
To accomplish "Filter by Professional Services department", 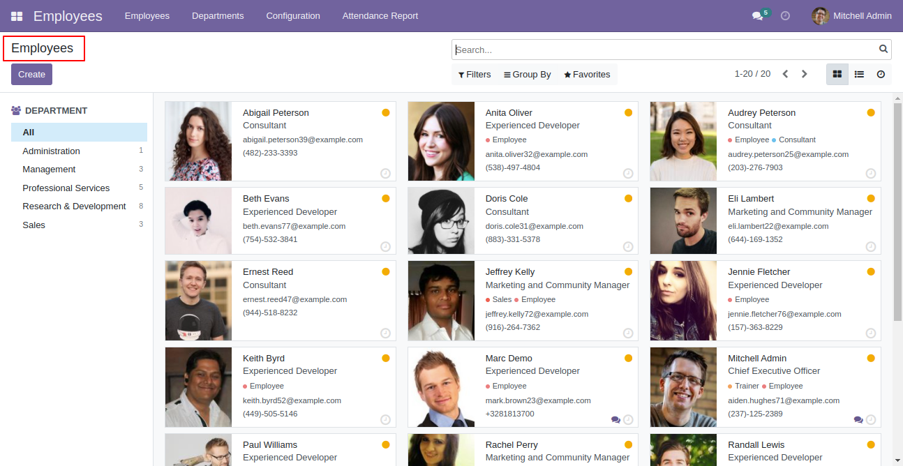I will (x=79, y=188).
